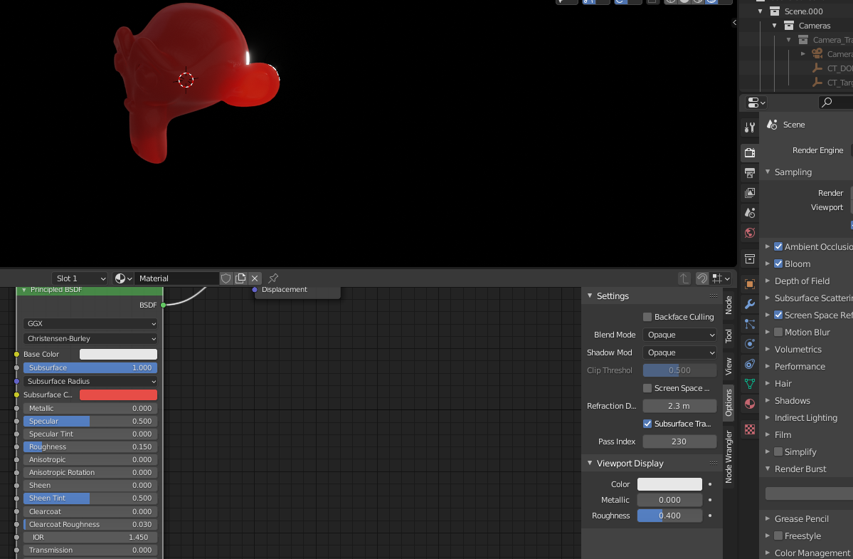Edit the Pass Index field

(679, 441)
